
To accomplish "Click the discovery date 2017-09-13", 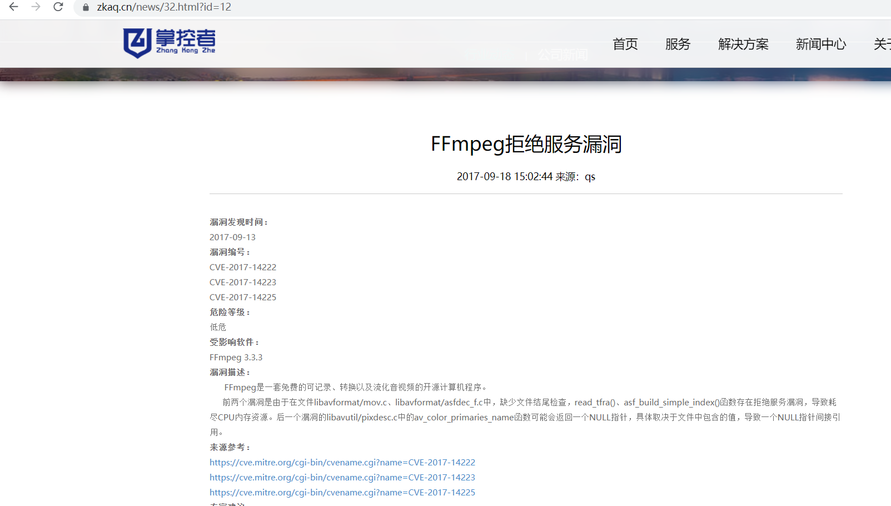I will (x=232, y=237).
